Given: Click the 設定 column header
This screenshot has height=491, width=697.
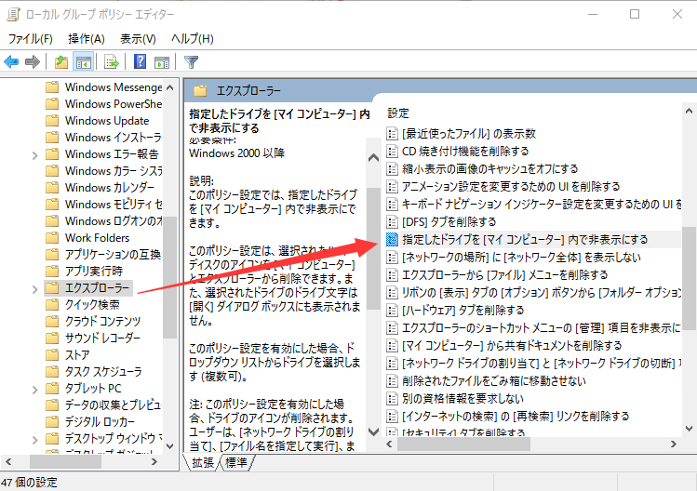Looking at the screenshot, I should [398, 113].
